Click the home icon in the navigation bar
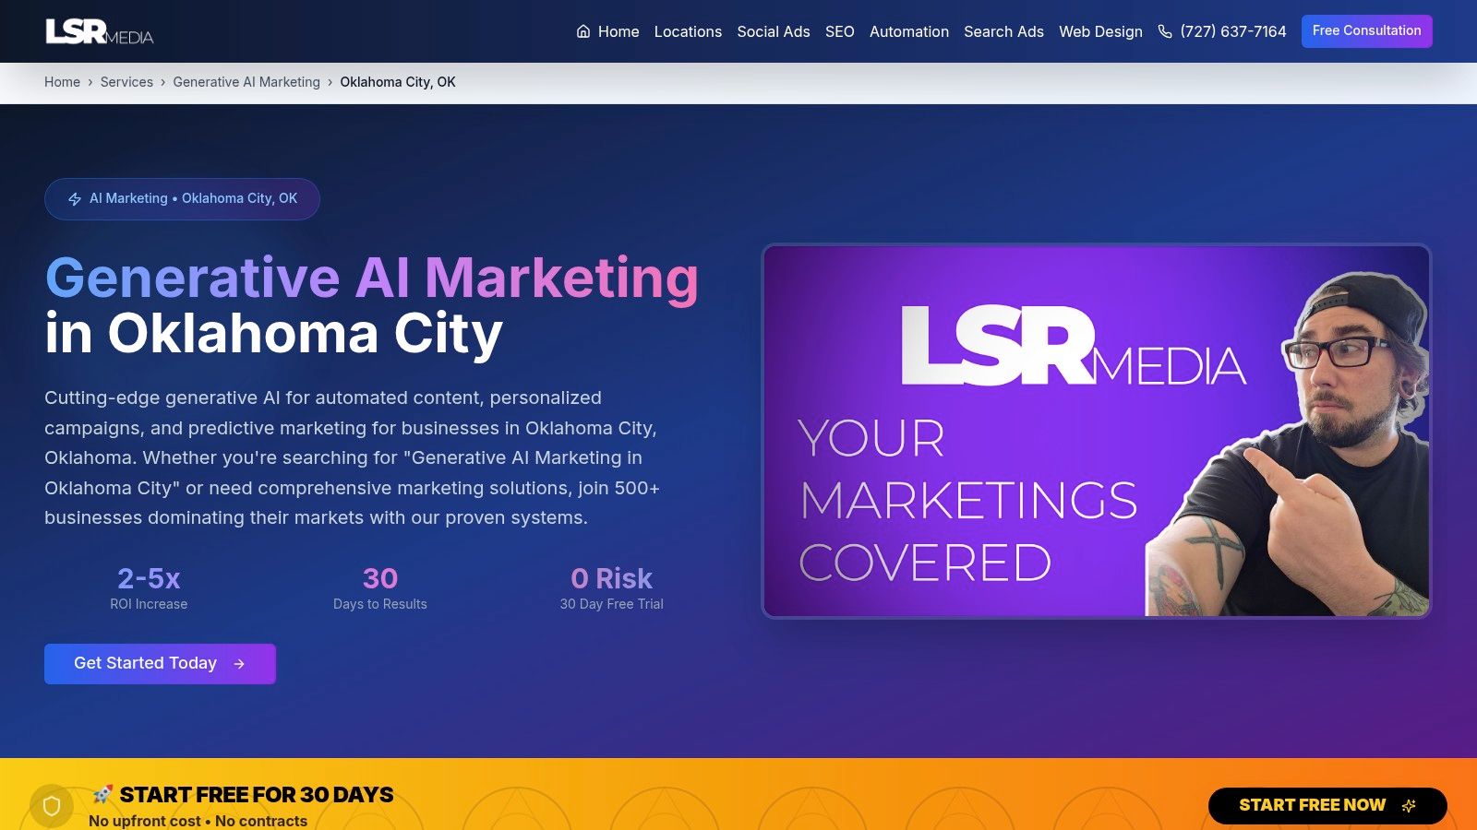 [x=583, y=31]
